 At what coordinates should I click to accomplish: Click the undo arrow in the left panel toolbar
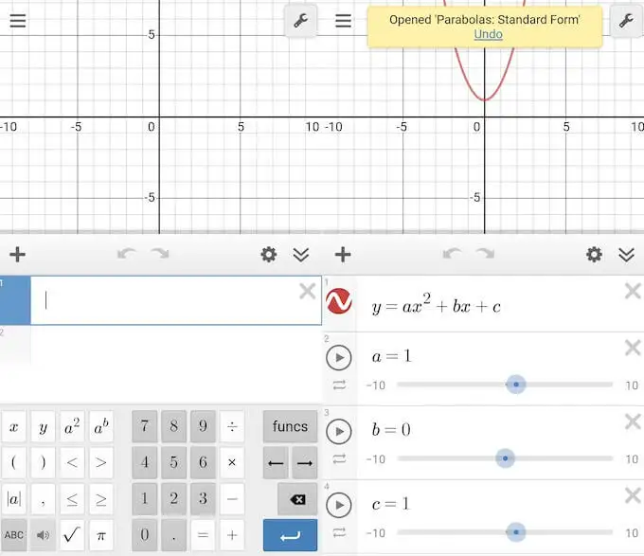click(x=127, y=254)
